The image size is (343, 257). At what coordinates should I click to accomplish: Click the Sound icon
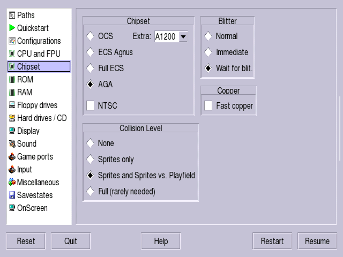12,143
